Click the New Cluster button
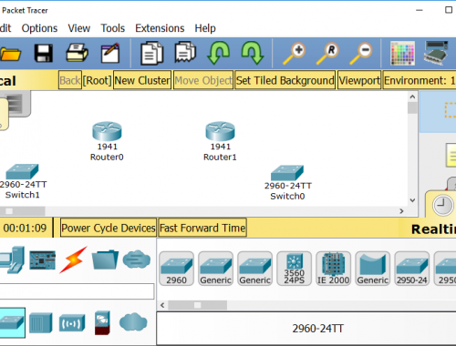Image resolution: width=456 pixels, height=346 pixels. click(x=142, y=80)
